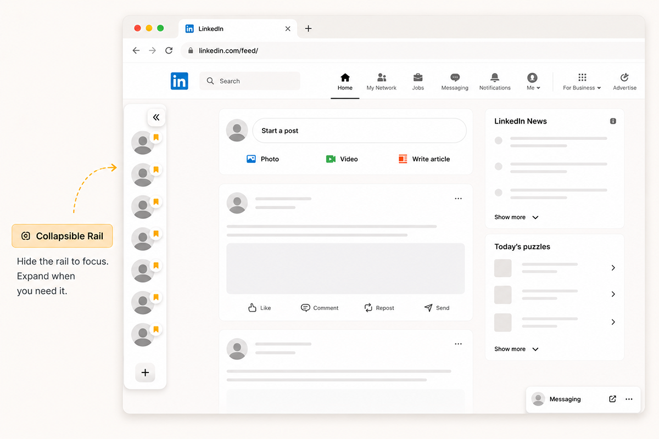Expand Show more under Today's puzzles
Screen dimensions: 659x439
click(x=516, y=349)
